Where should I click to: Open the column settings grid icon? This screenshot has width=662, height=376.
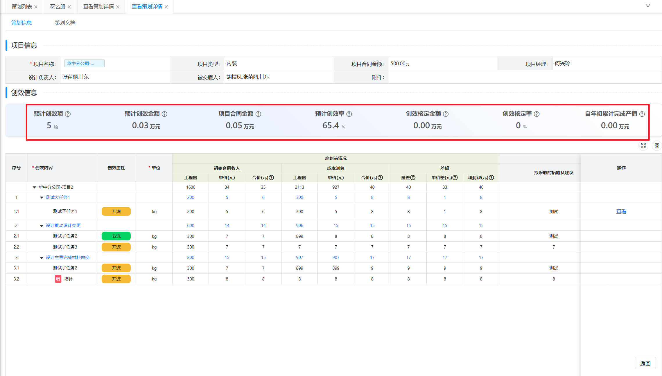657,145
